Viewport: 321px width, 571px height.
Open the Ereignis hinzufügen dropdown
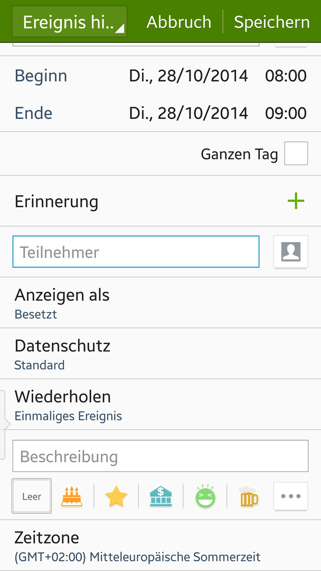[x=70, y=22]
